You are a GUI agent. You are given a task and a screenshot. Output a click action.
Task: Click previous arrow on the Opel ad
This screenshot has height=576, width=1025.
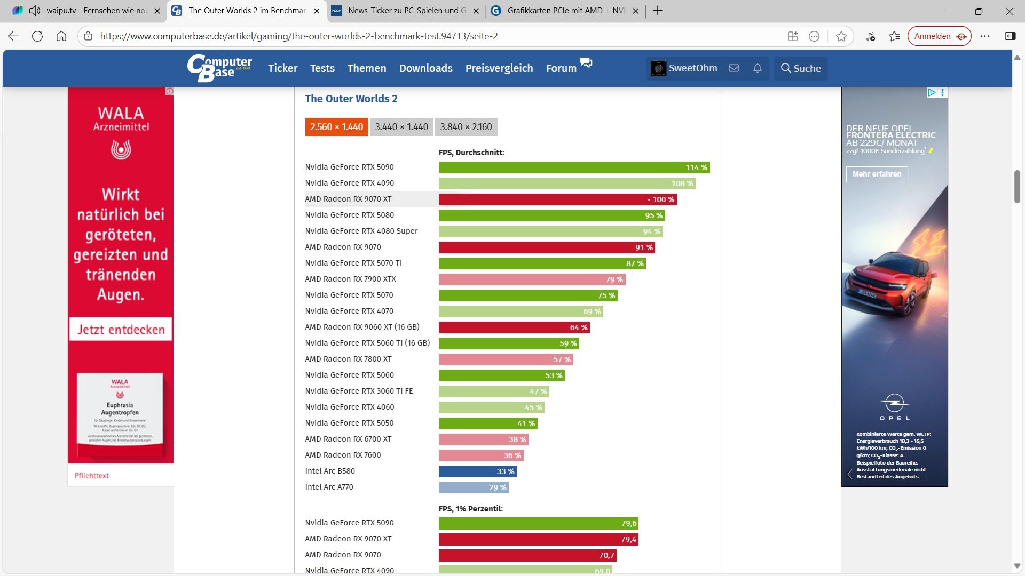tap(850, 474)
